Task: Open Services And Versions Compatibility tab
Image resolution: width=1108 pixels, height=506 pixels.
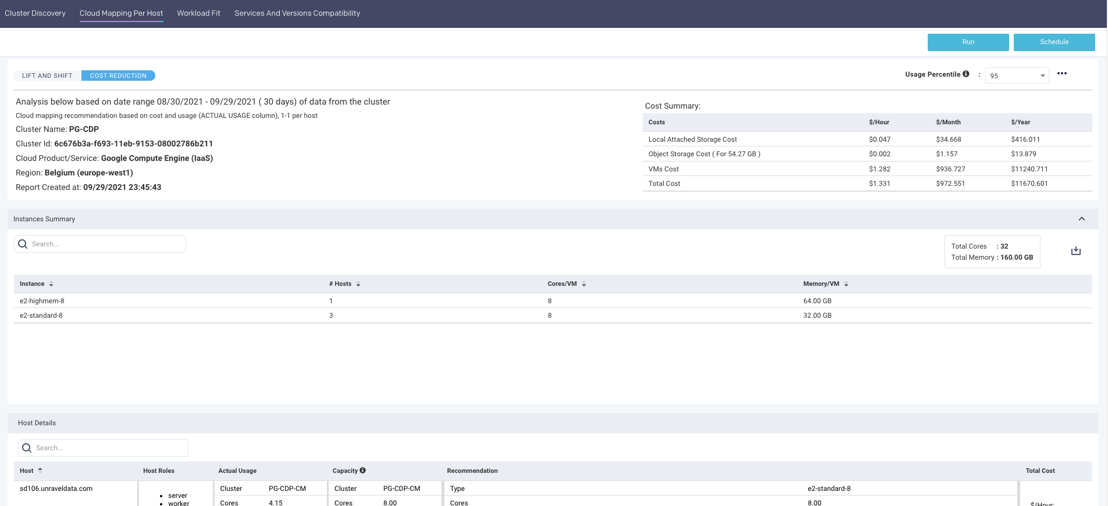Action: (x=297, y=13)
